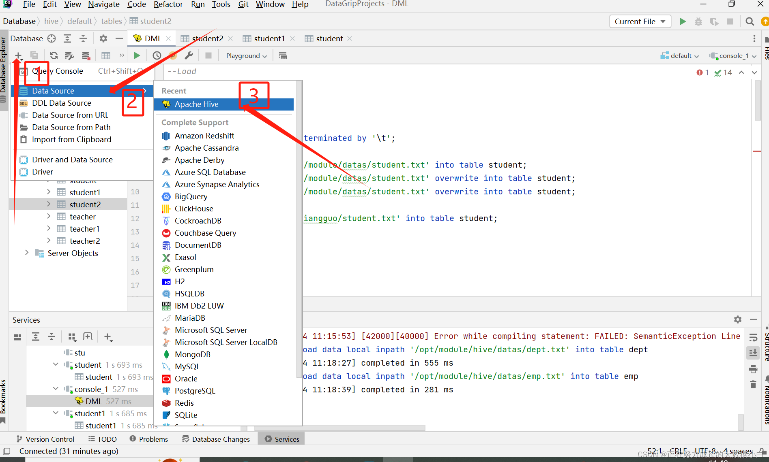Open the Problems tool window

148,439
